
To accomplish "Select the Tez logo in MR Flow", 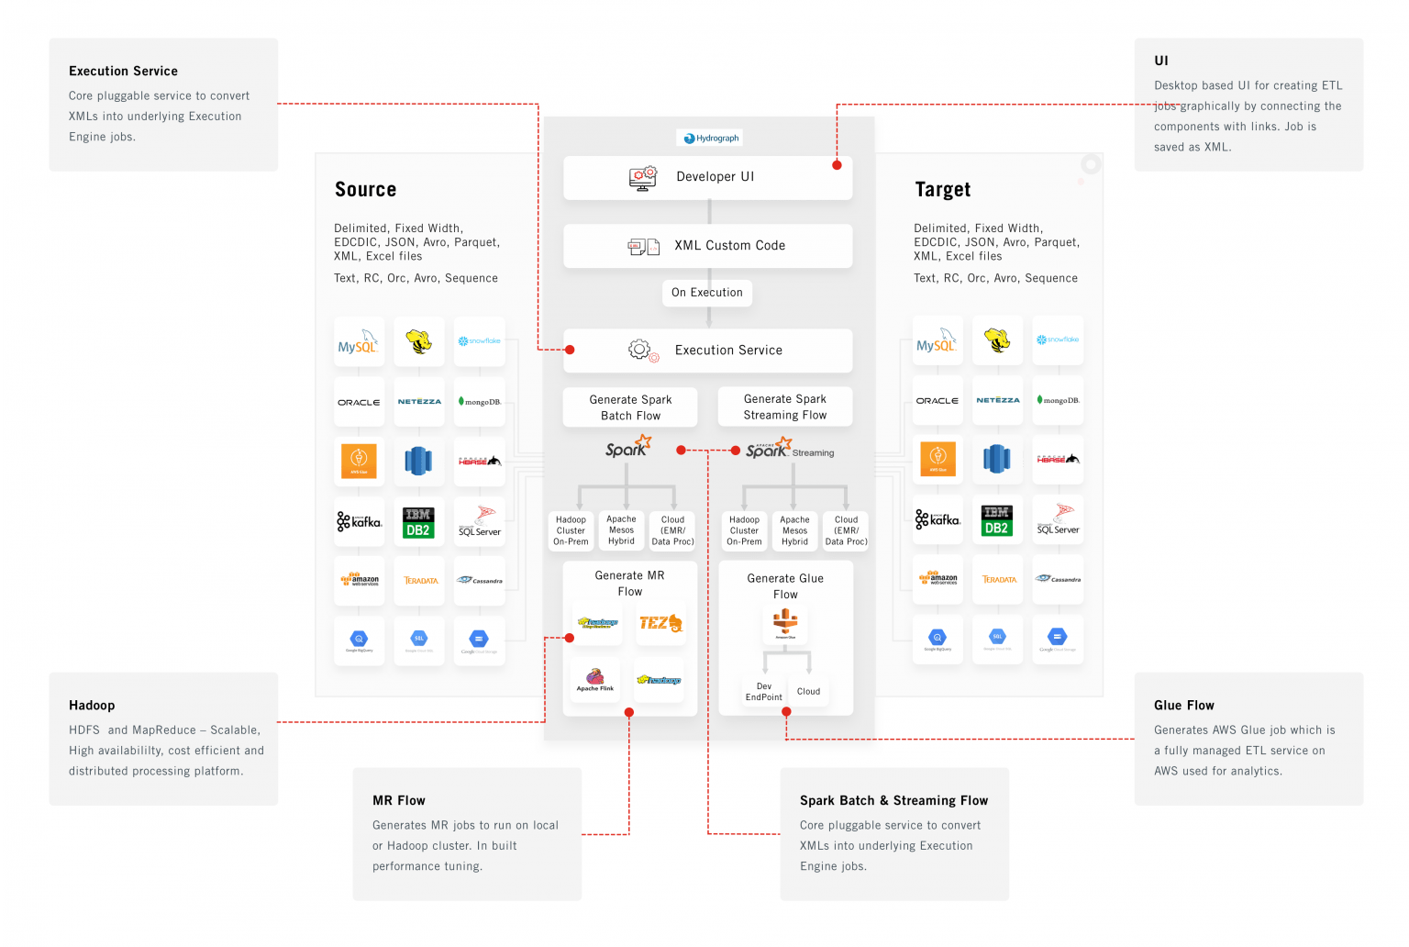I will [660, 623].
